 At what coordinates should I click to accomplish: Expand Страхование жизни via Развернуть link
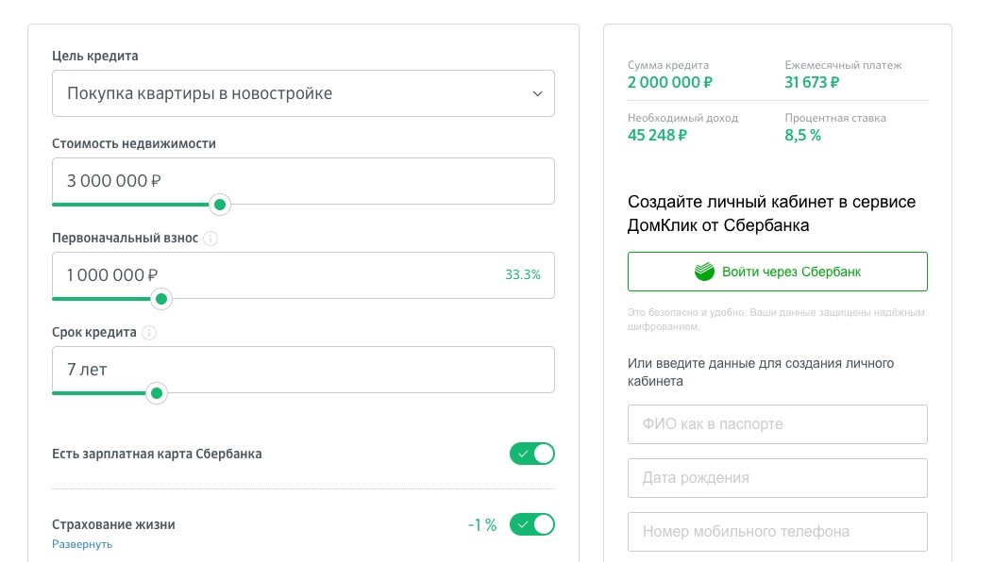tap(81, 543)
